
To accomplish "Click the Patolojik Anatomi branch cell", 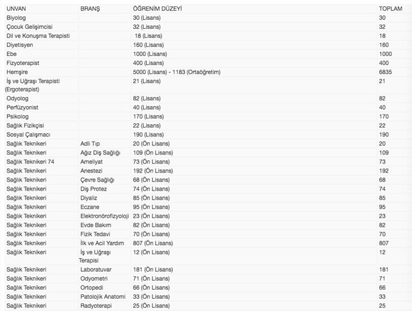I will [102, 296].
